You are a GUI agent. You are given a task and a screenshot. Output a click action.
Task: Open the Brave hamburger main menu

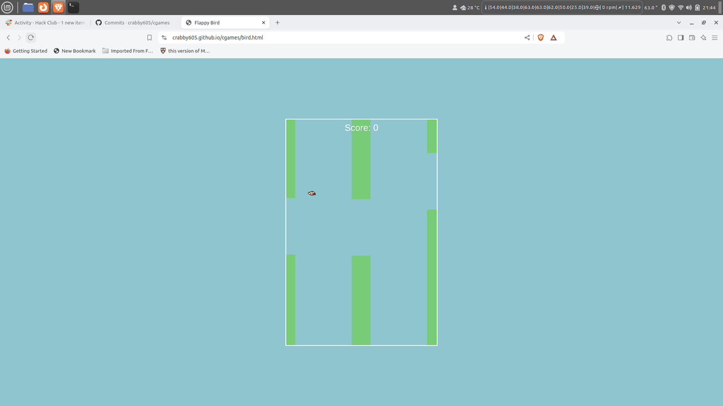coord(715,38)
